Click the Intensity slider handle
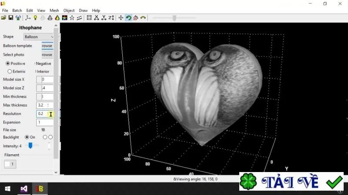Viewport: 348px width, 195px height. point(30,146)
